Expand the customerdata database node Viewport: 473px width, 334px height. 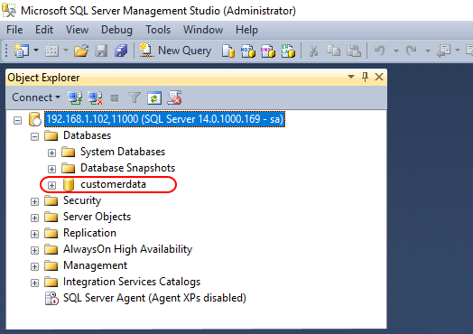(51, 185)
